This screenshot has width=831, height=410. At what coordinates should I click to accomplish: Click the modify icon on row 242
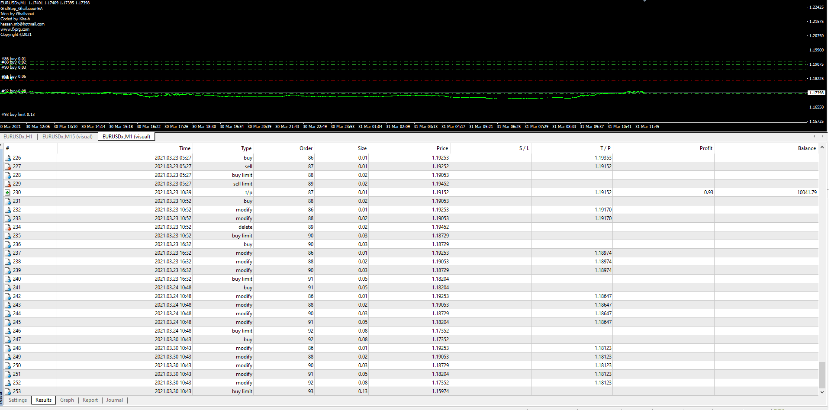7,296
